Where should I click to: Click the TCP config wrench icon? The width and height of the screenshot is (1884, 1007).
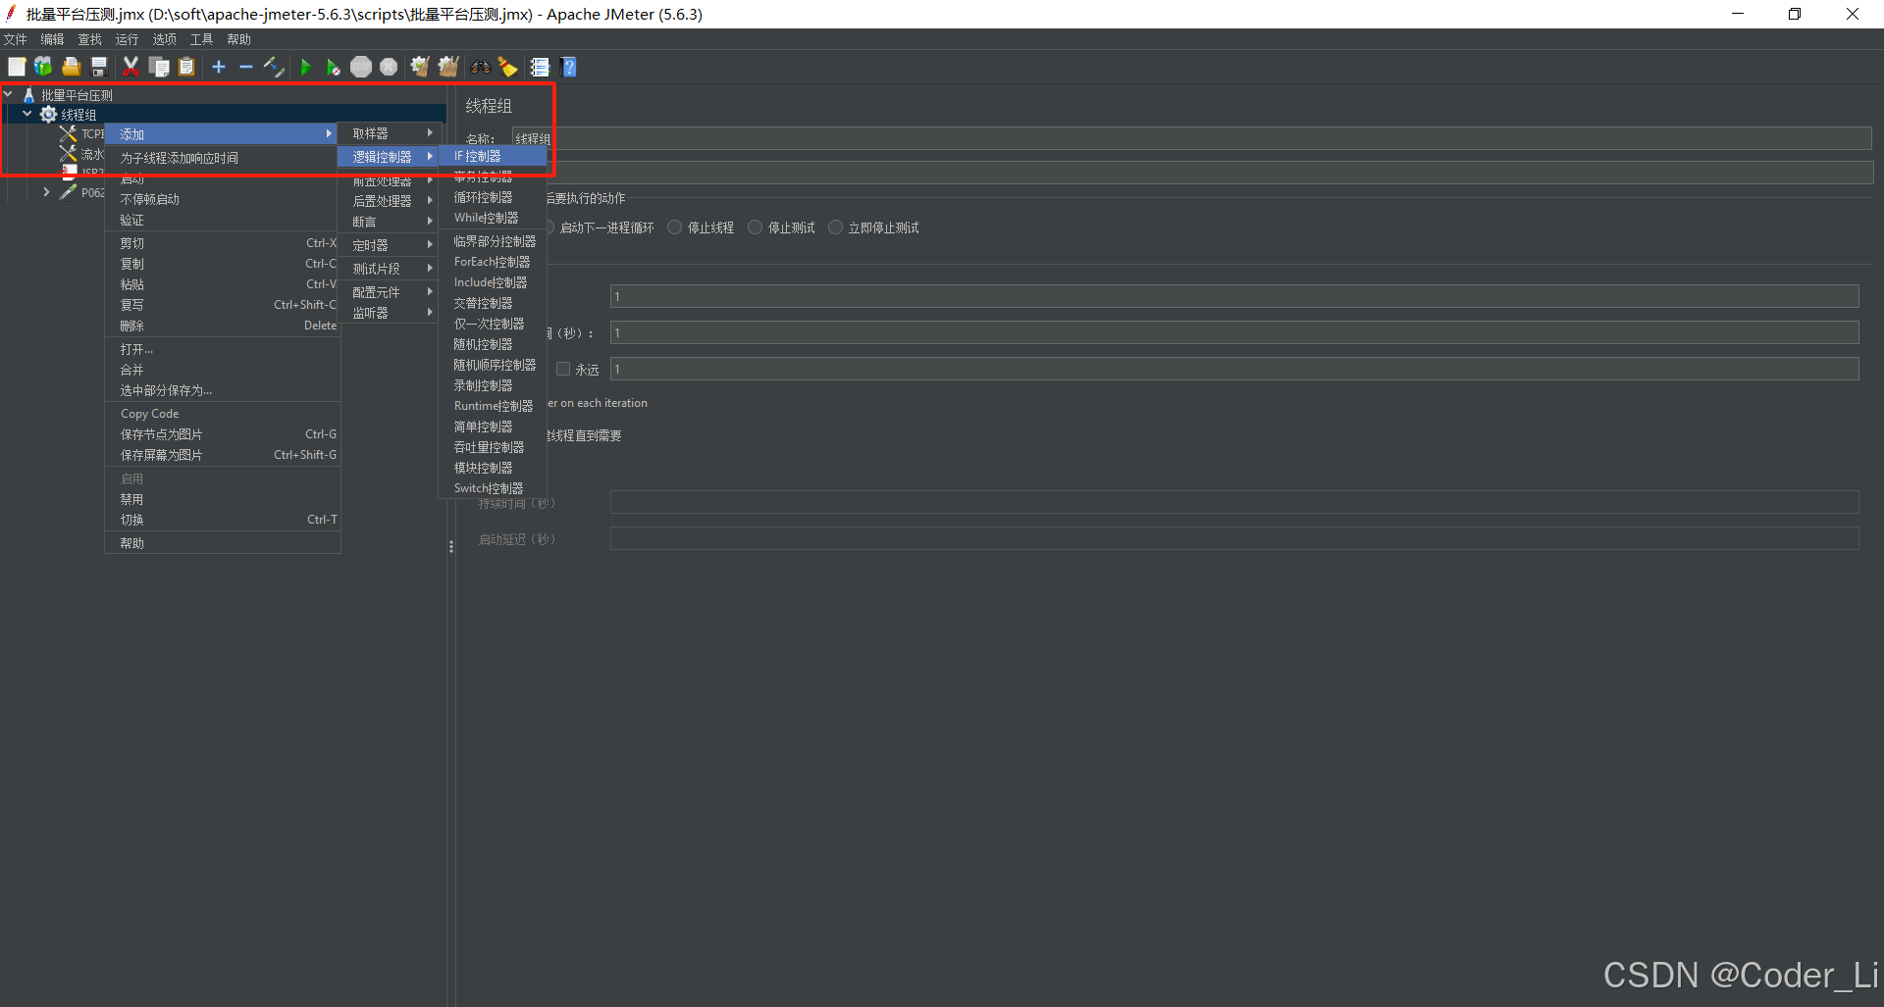pos(68,133)
